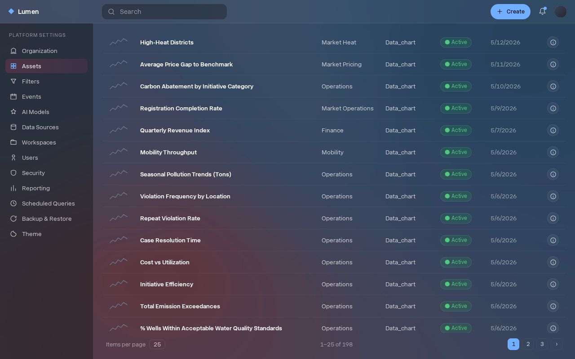Open Security settings
Screen dimensions: 575x359
pos(46,173)
